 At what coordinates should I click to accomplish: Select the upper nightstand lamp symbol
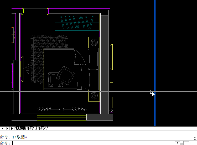[94, 42]
